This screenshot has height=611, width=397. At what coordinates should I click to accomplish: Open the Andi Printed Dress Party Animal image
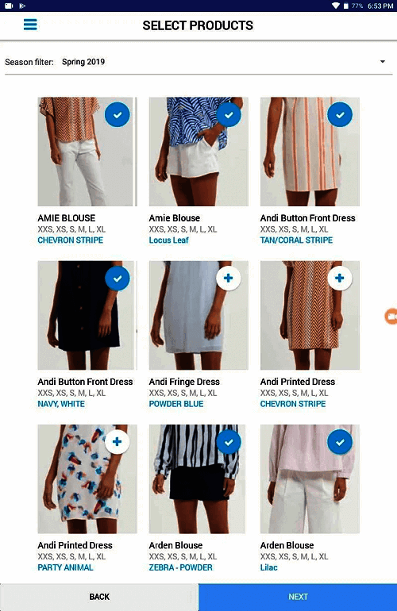[87, 479]
